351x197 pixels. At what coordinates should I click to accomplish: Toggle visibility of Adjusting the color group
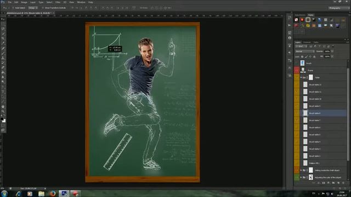click(x=297, y=177)
